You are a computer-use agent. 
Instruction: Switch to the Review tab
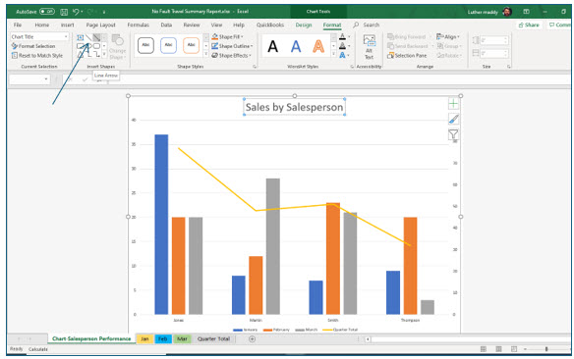[192, 25]
